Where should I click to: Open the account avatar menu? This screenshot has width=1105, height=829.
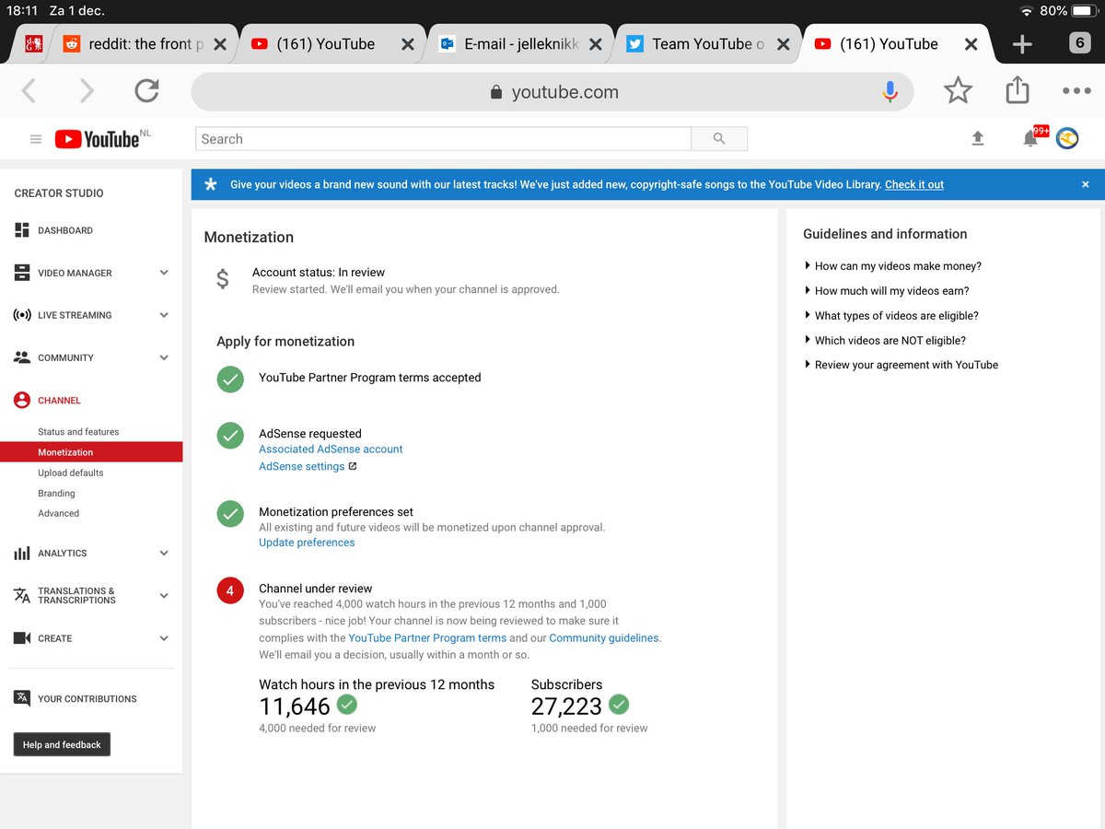point(1067,138)
